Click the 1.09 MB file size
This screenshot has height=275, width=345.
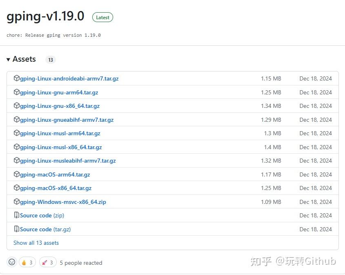(x=271, y=202)
